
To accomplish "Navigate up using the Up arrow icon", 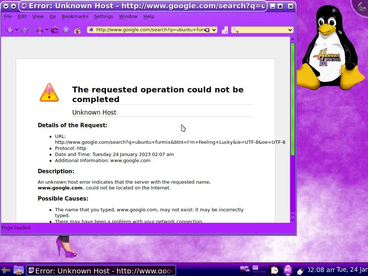I will 40,30.
